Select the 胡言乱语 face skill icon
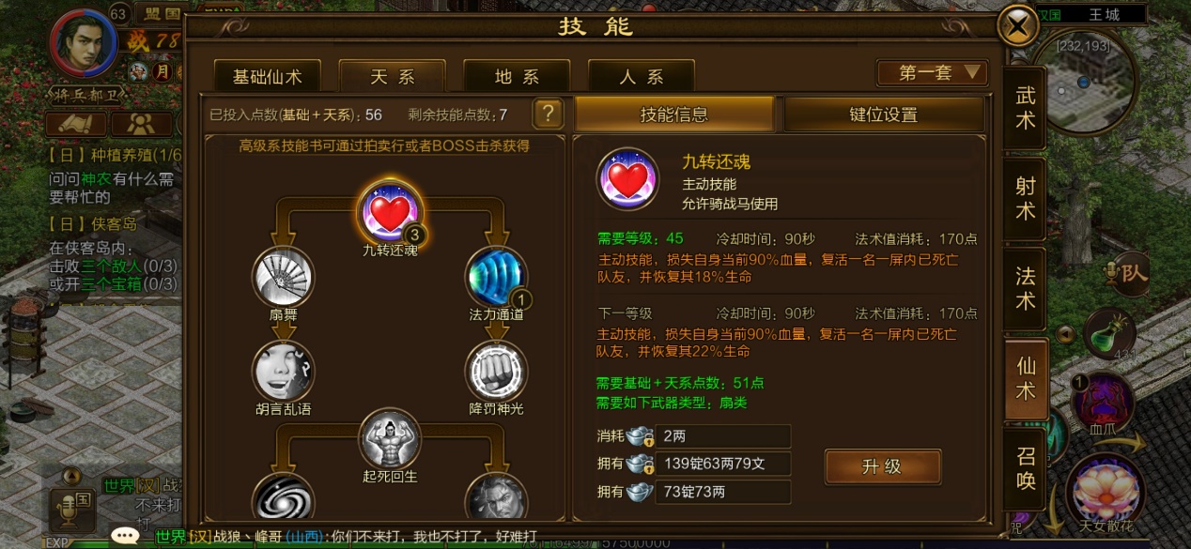This screenshot has width=1191, height=549. point(283,371)
